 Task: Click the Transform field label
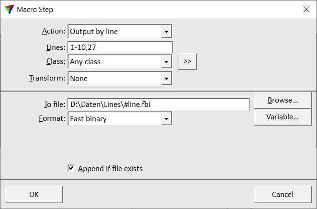[x=47, y=78]
